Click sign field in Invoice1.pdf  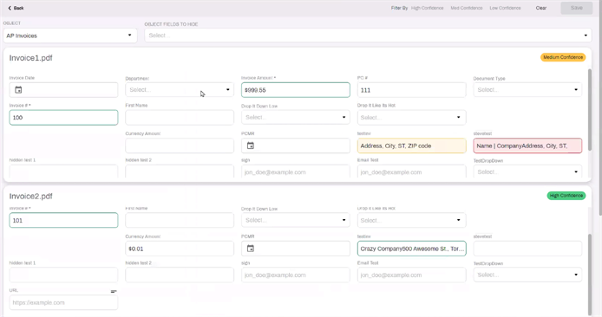click(295, 171)
